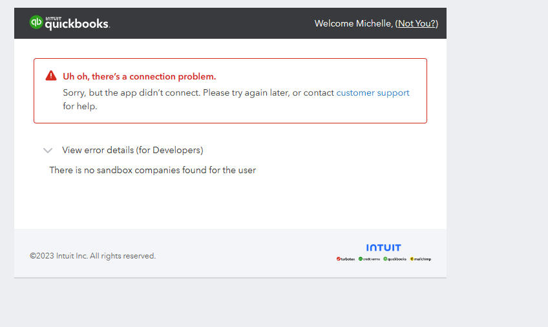Viewport: 548px width, 327px height.
Task: Click the quickbooks wordmark in header
Action: coord(78,24)
